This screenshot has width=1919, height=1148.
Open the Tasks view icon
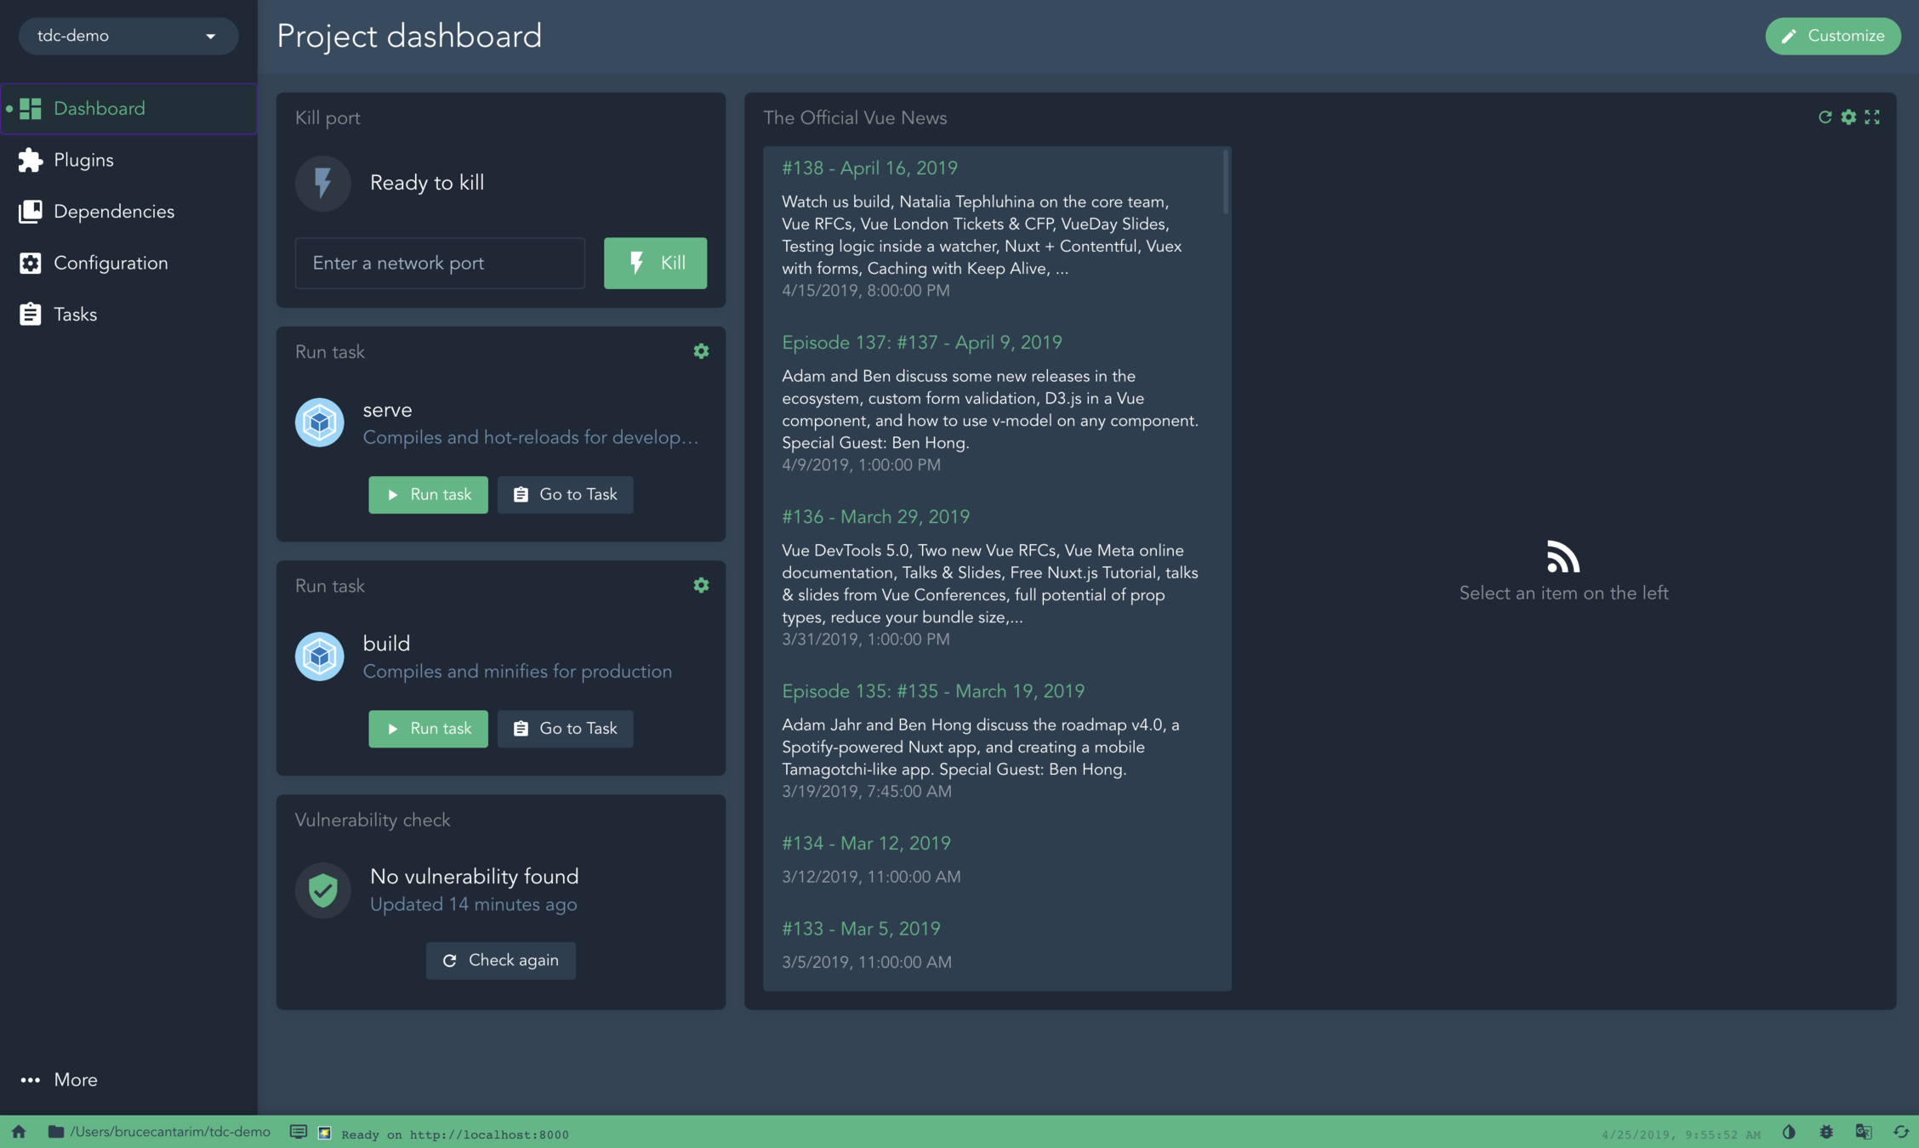pos(31,315)
